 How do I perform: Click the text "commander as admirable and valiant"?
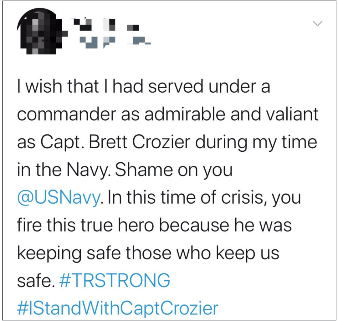coord(167,115)
